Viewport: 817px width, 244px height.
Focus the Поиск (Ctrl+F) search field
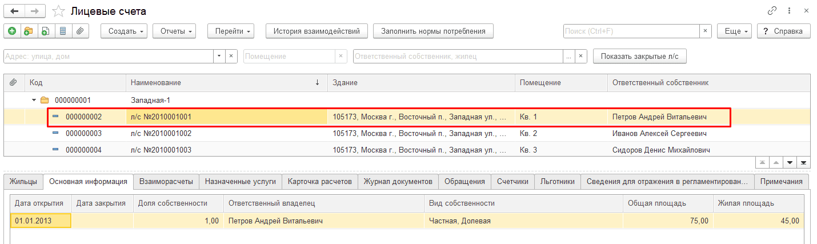click(x=631, y=31)
